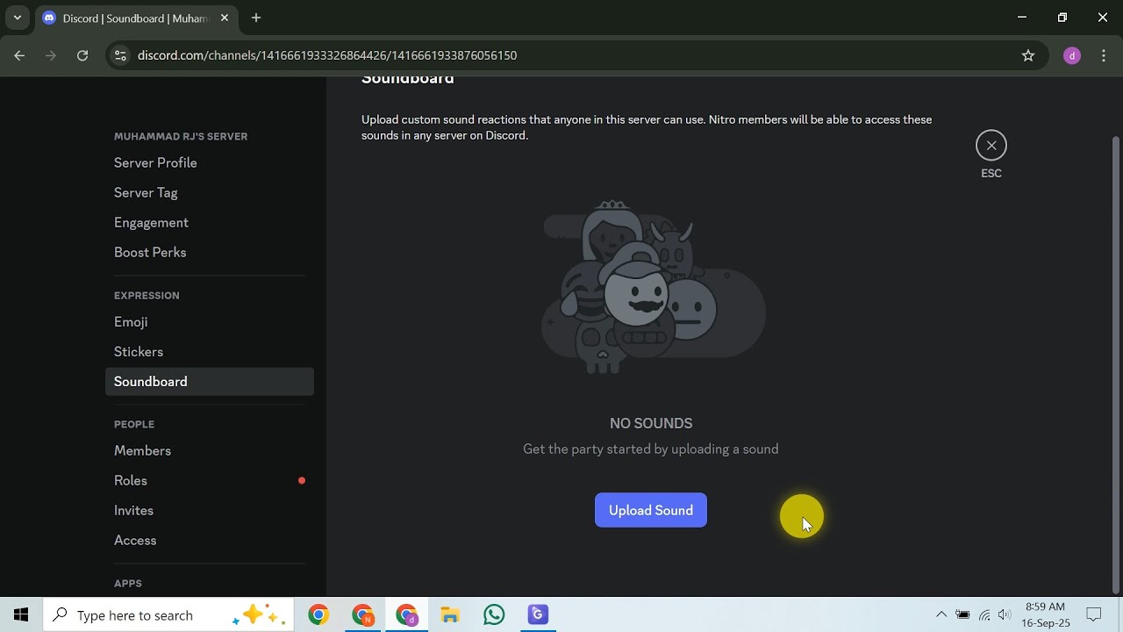Viewport: 1123px width, 632px height.
Task: Click the browser back arrow
Action: [x=19, y=55]
